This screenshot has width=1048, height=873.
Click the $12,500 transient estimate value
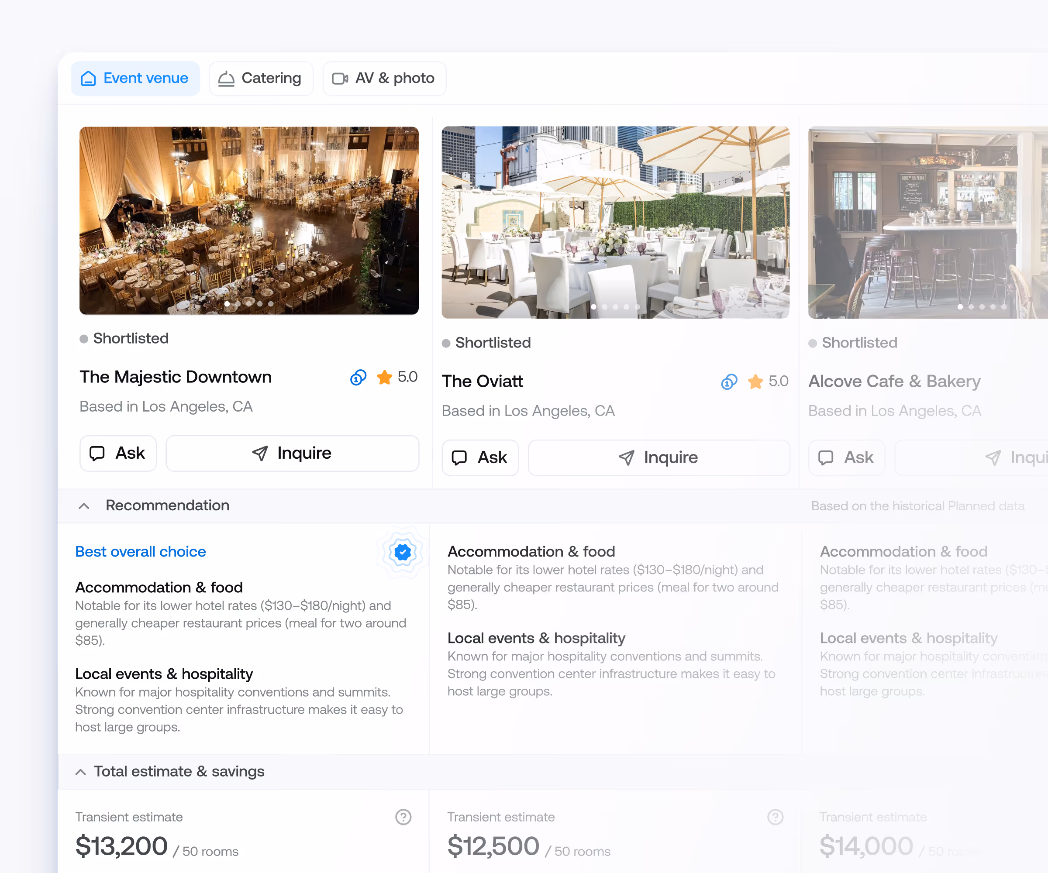pyautogui.click(x=493, y=846)
